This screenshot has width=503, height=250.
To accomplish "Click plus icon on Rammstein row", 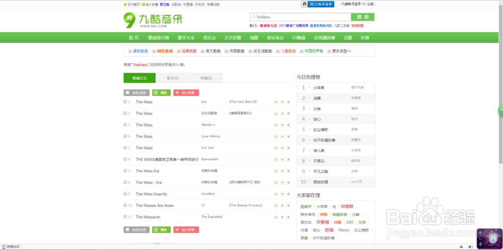I will pos(282,160).
